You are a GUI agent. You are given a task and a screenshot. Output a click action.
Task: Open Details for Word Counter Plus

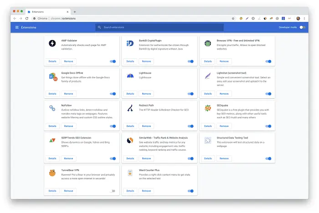130,191
